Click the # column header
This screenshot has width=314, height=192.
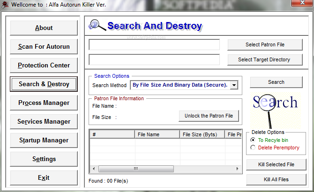pos(112,134)
